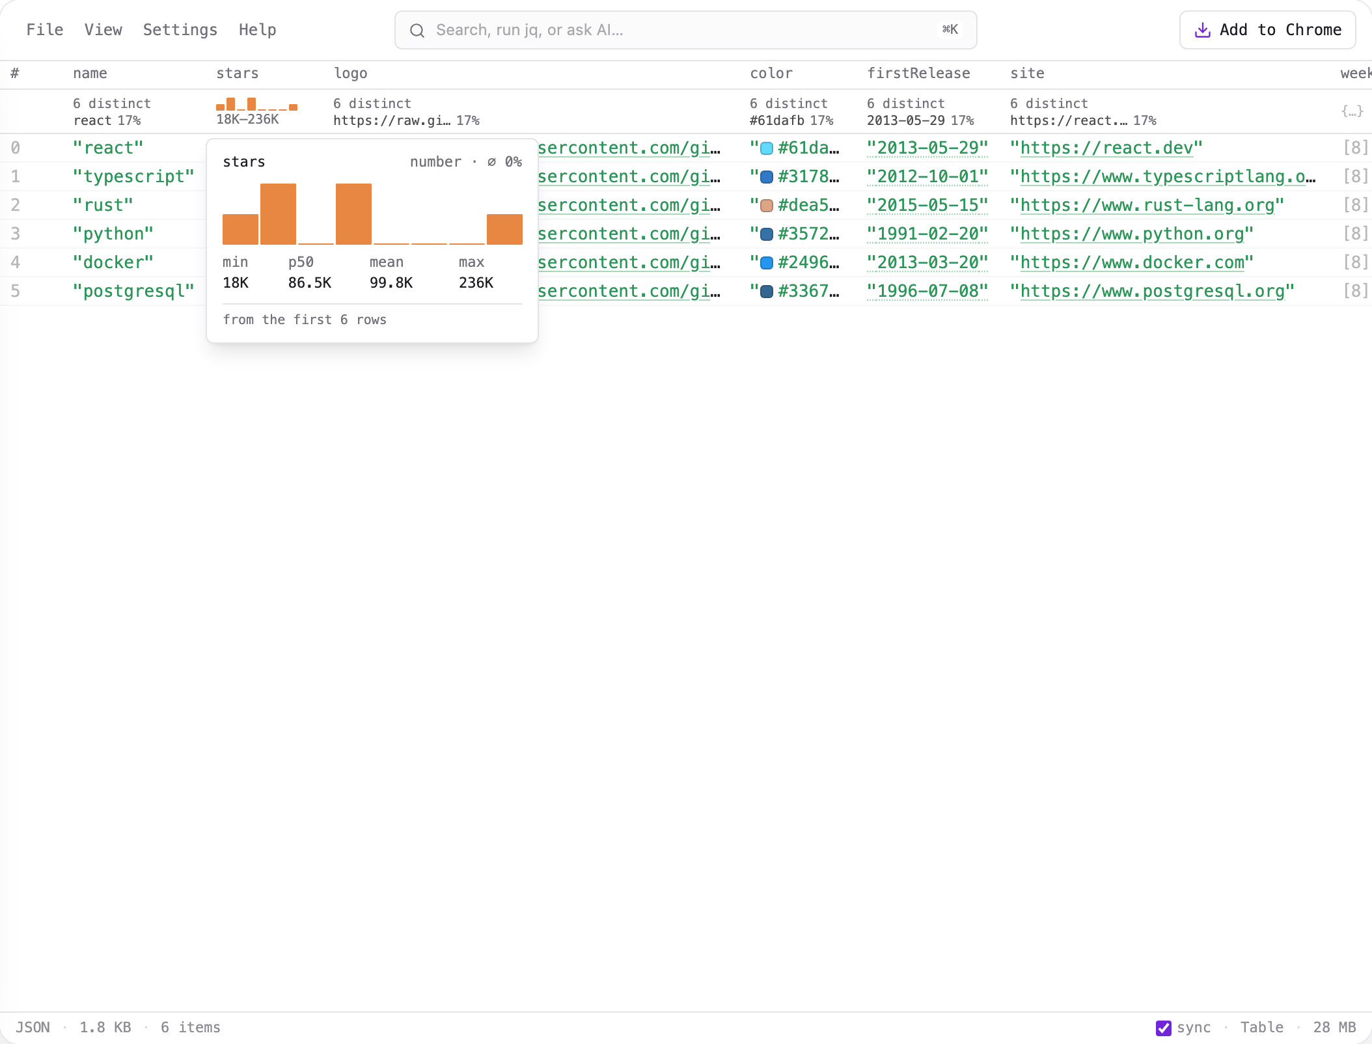The height and width of the screenshot is (1044, 1372).
Task: Click the Add to Chrome button
Action: (x=1267, y=30)
